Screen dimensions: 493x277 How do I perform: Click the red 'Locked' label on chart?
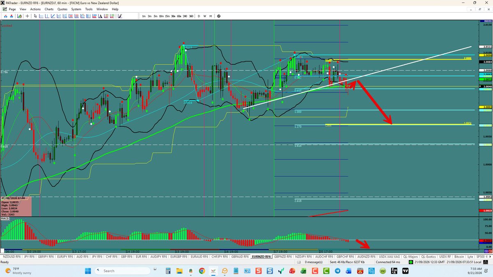coord(7,25)
